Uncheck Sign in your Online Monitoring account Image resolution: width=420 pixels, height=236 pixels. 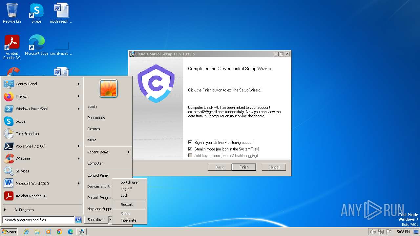pos(190,143)
